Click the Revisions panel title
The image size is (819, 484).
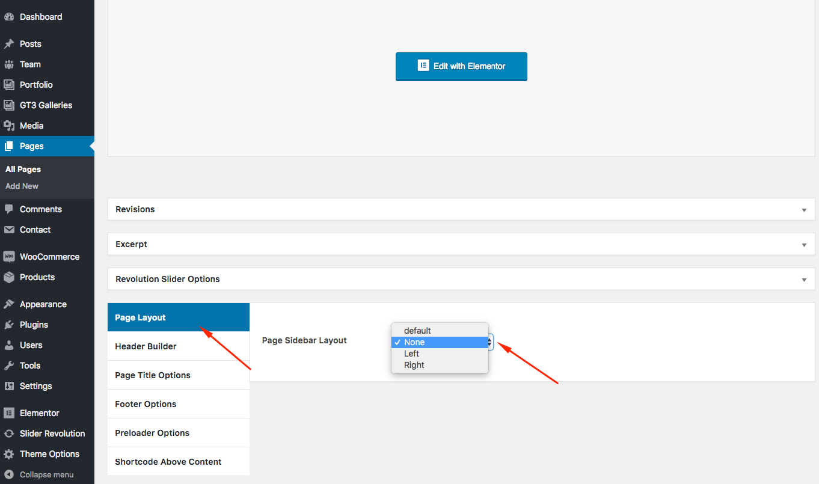pyautogui.click(x=135, y=209)
